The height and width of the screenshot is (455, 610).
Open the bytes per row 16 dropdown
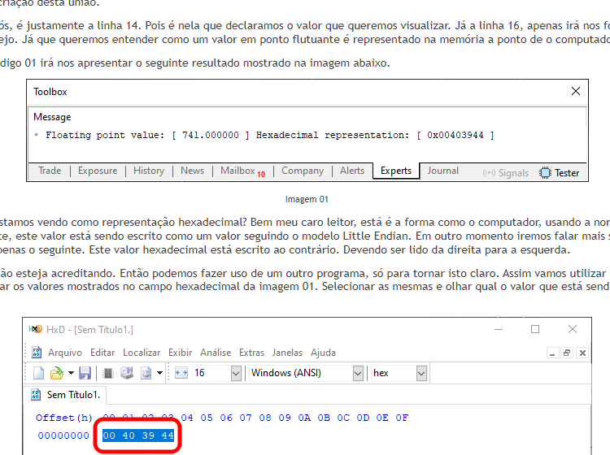click(x=236, y=374)
